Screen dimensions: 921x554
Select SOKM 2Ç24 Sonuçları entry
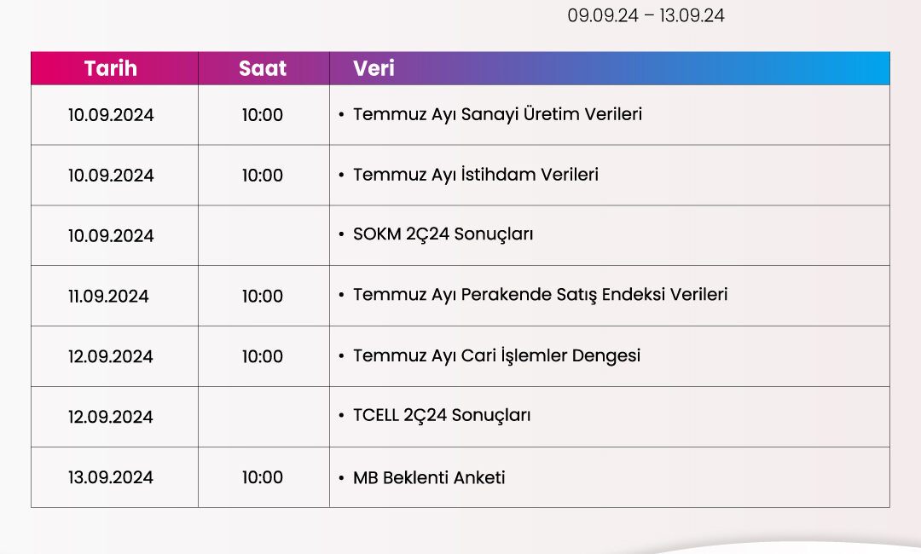click(x=443, y=234)
